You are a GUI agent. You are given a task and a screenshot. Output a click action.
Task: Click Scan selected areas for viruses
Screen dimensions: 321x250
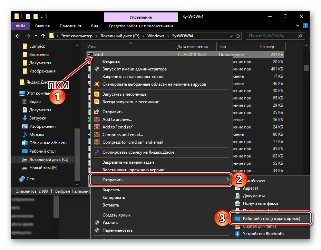154,84
